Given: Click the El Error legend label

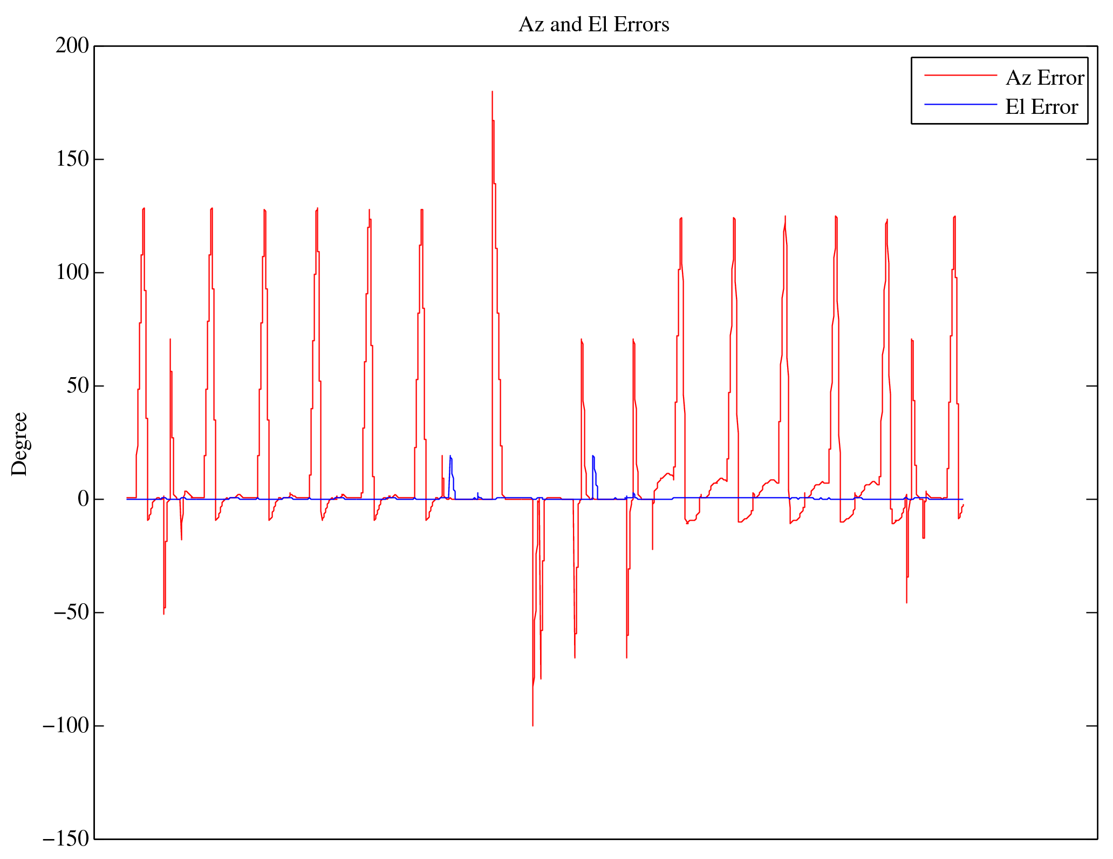Looking at the screenshot, I should click(1041, 107).
